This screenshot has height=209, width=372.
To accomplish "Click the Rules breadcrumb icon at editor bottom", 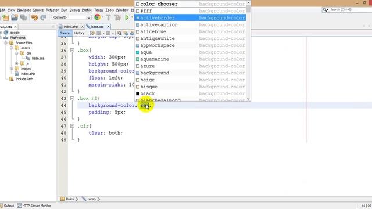I will (62, 199).
